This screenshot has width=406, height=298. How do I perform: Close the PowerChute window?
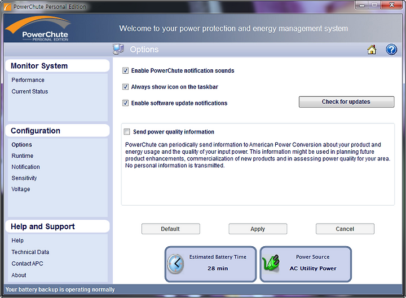tap(392, 5)
